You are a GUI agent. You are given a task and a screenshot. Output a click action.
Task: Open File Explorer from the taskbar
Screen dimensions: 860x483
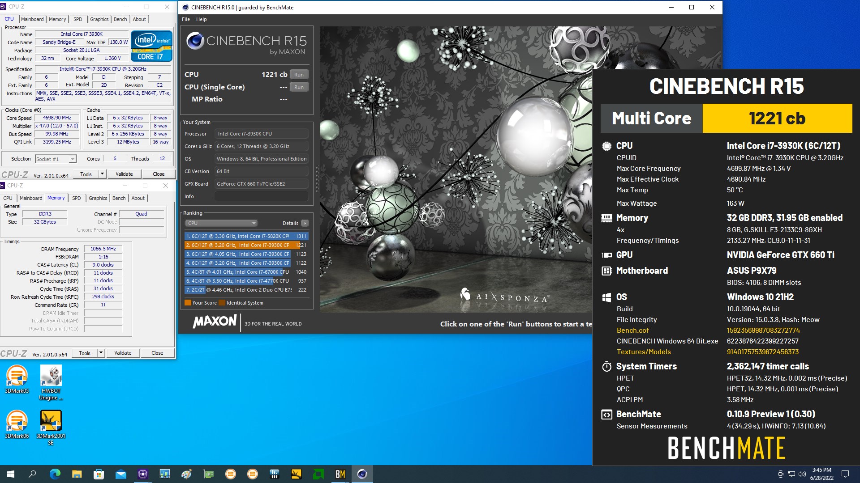[77, 474]
